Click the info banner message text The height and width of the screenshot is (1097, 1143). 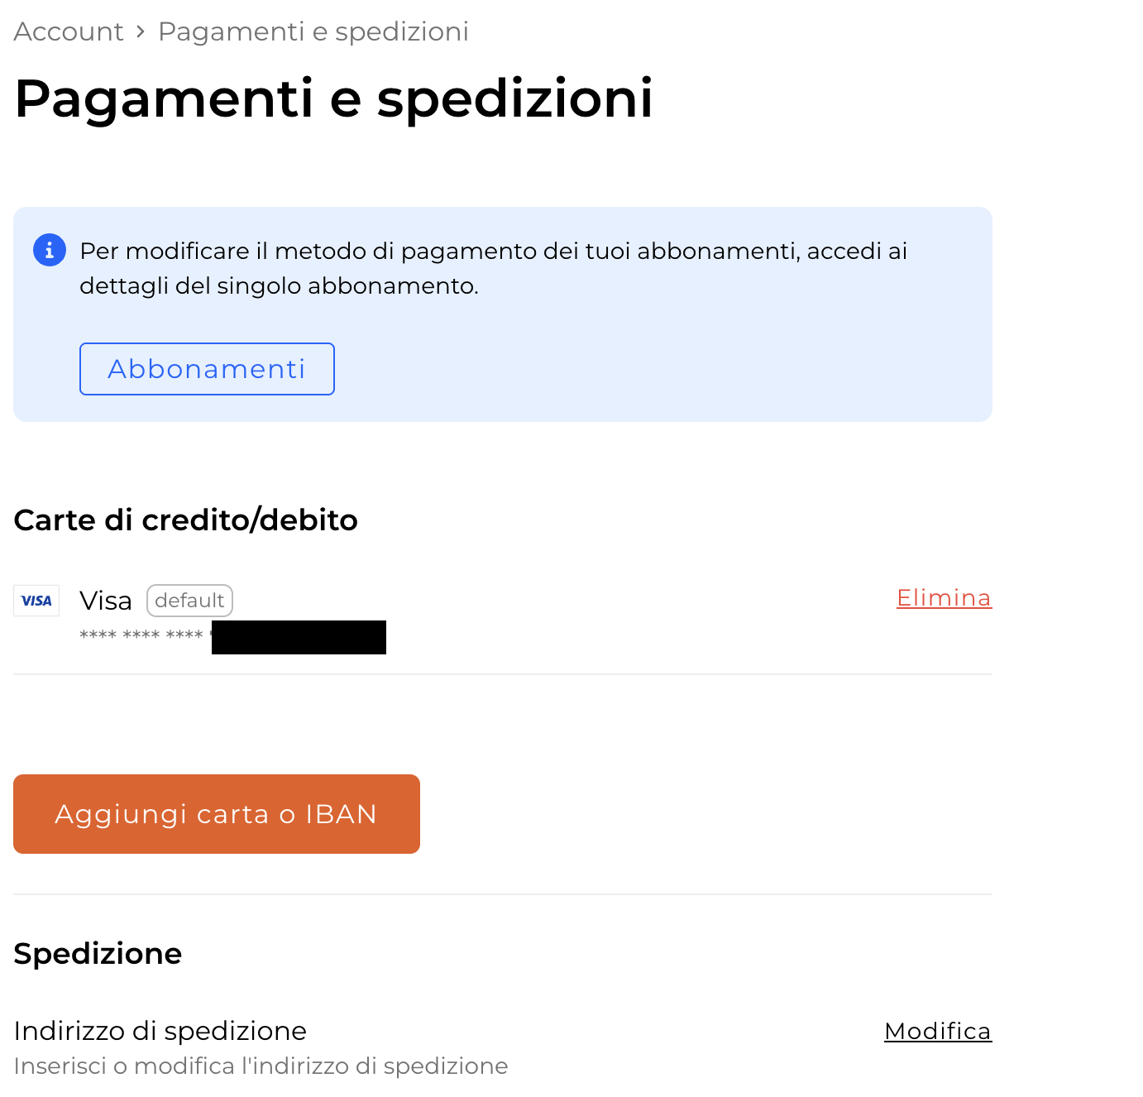[x=493, y=268]
